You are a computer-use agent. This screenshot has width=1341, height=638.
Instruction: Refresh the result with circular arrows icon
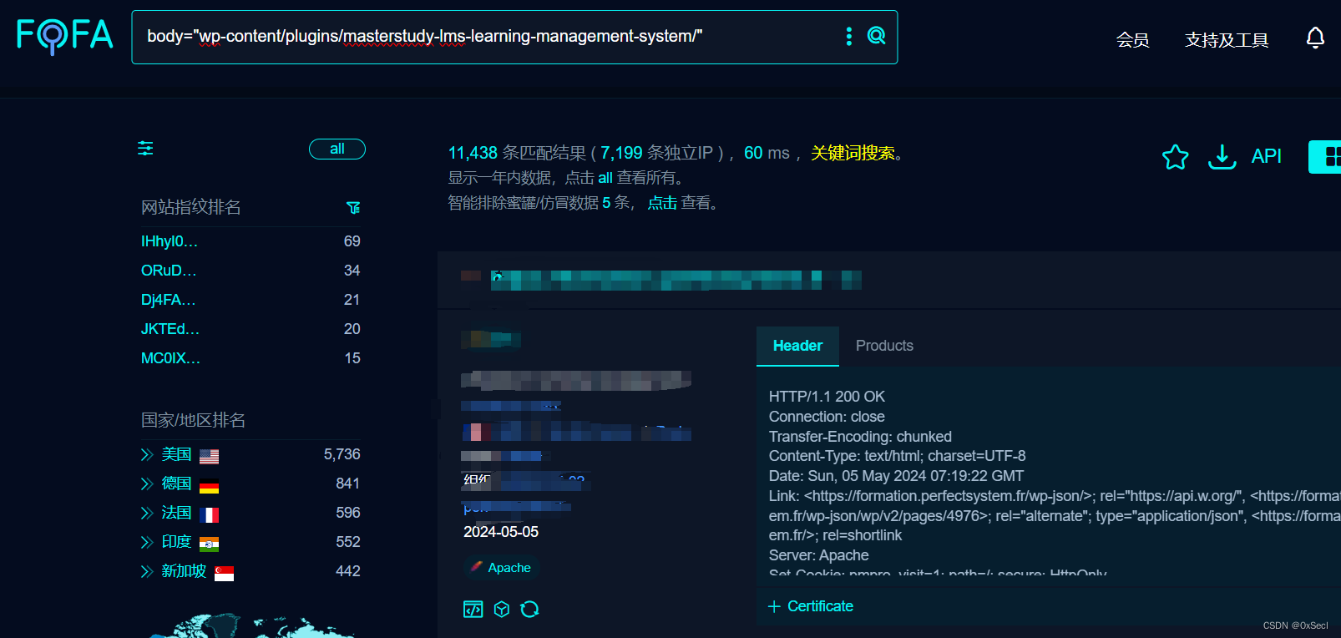(529, 609)
